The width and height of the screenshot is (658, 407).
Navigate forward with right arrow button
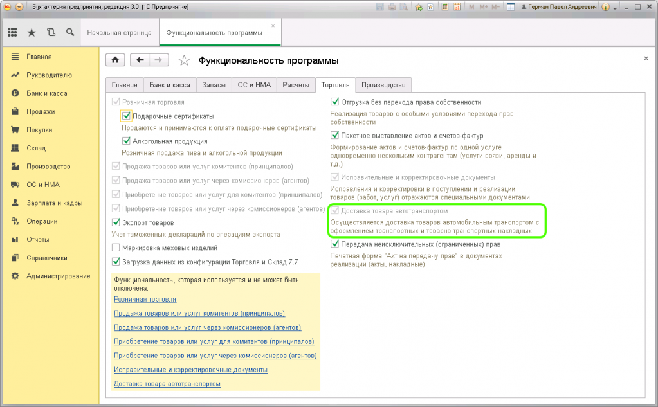tap(159, 60)
